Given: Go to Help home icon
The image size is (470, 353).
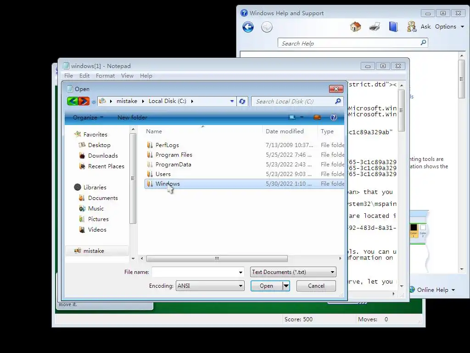Looking at the screenshot, I should tap(356, 27).
